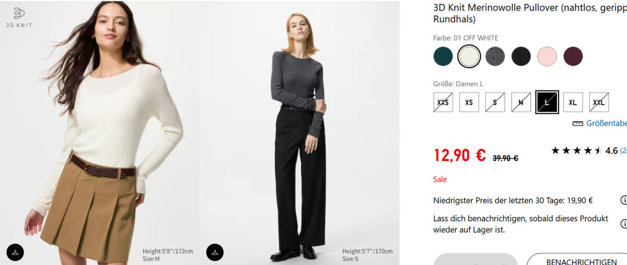This screenshot has width=627, height=265.
Task: Pick the burgundy color swatch
Action: 573,56
